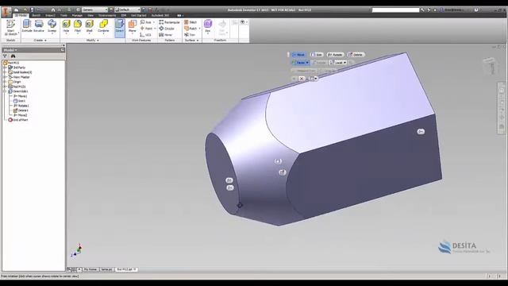Select Move1 in the browser tree
This screenshot has width=508, height=286.
(x=20, y=96)
